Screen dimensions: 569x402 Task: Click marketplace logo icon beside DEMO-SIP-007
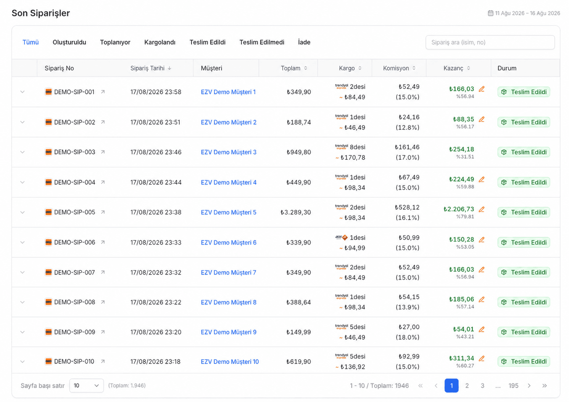click(48, 272)
